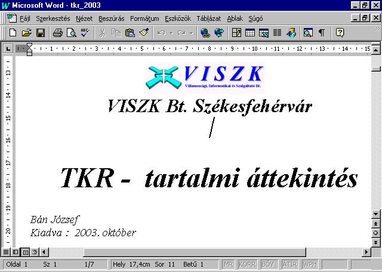Expand the undo history dropdown arrow
The height and width of the screenshot is (272, 382).
171,33
